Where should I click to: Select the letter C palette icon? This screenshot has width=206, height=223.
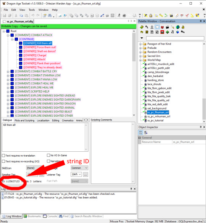[x=157, y=32]
